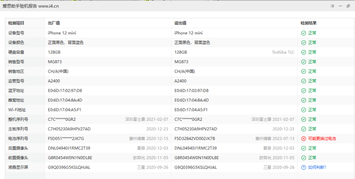
Task: Select the 主板序列号 row label
Action: pyautogui.click(x=18, y=129)
